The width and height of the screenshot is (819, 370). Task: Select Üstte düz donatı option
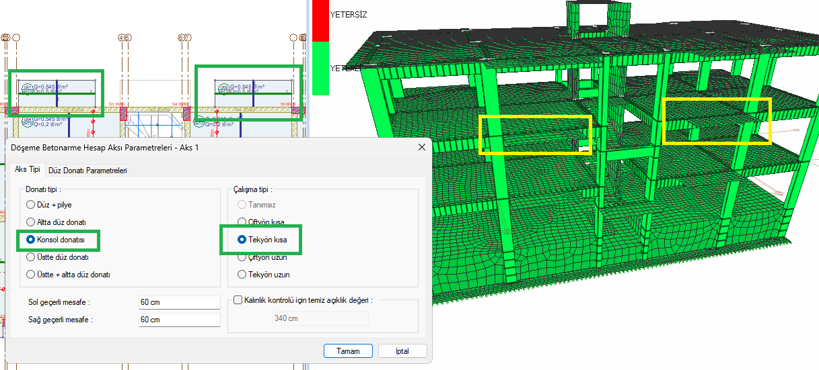pos(30,257)
